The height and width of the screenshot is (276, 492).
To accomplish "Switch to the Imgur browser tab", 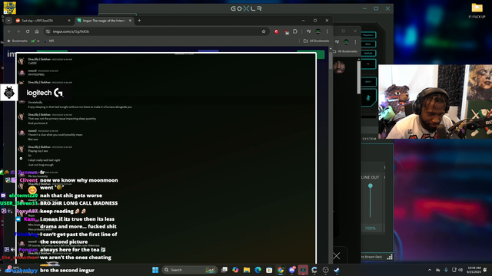I will click(104, 21).
